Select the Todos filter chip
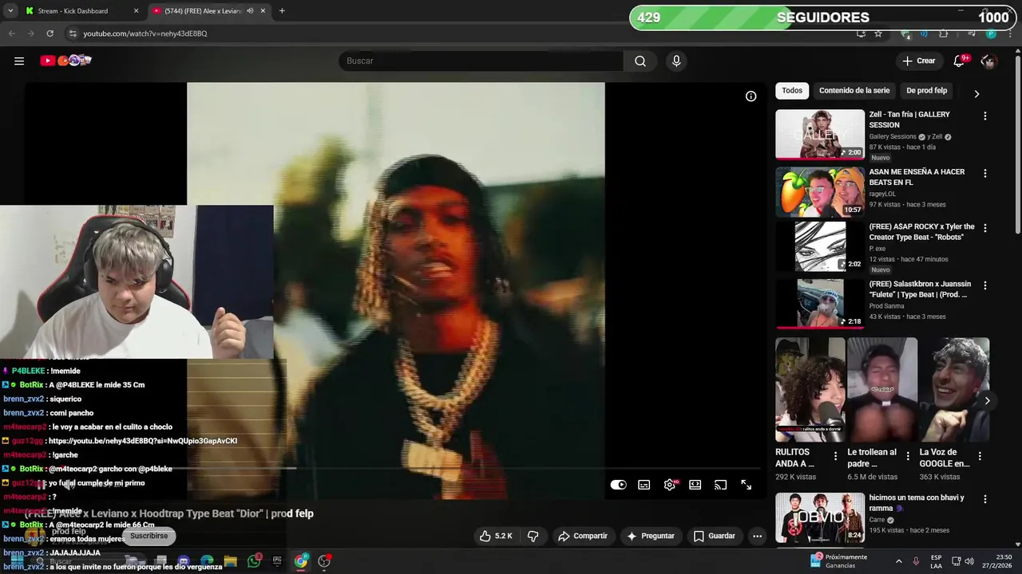 (x=792, y=91)
